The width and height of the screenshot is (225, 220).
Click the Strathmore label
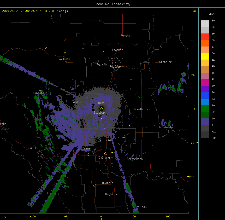pyautogui.click(x=135, y=159)
